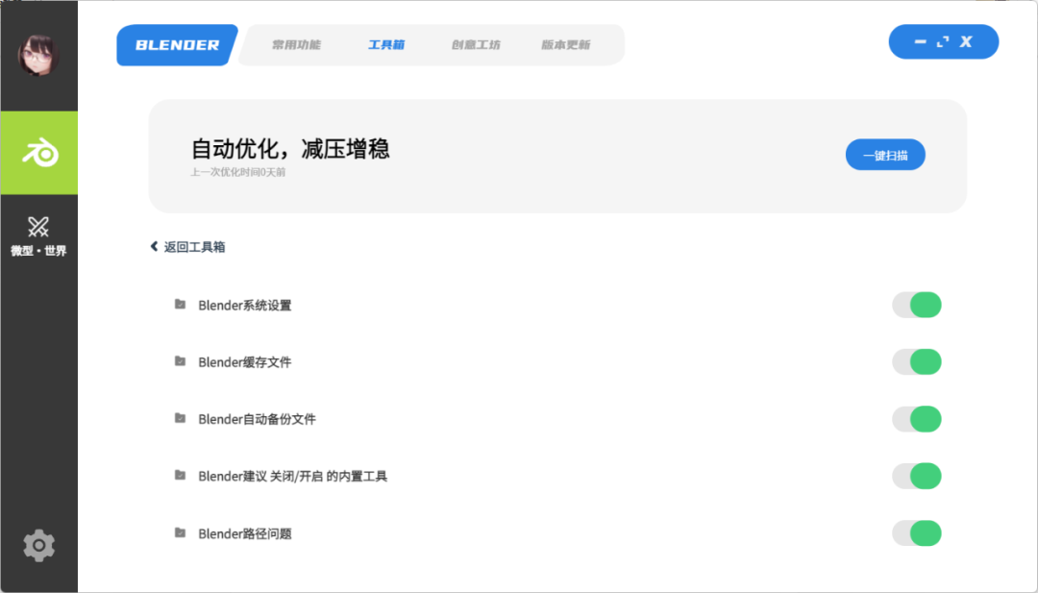Click folder icon beside Blender建议 关闭/开启

coord(180,475)
